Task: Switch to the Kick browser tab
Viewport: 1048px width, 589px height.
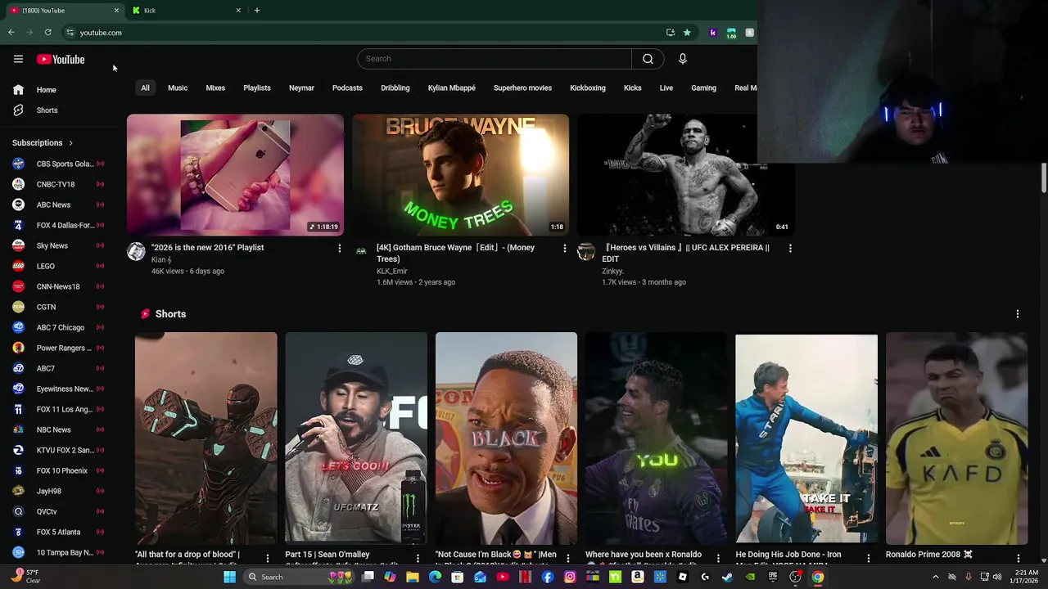Action: pyautogui.click(x=186, y=11)
